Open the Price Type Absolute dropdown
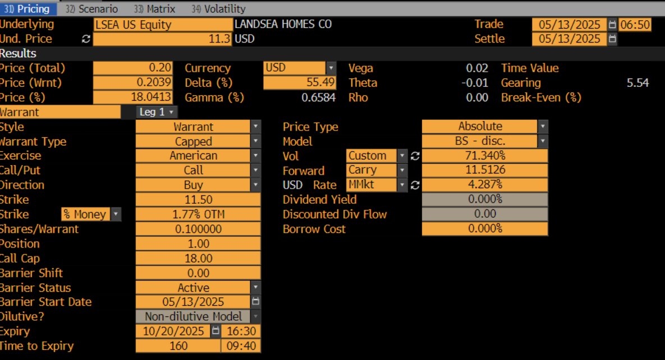Image resolution: width=665 pixels, height=360 pixels. click(543, 127)
